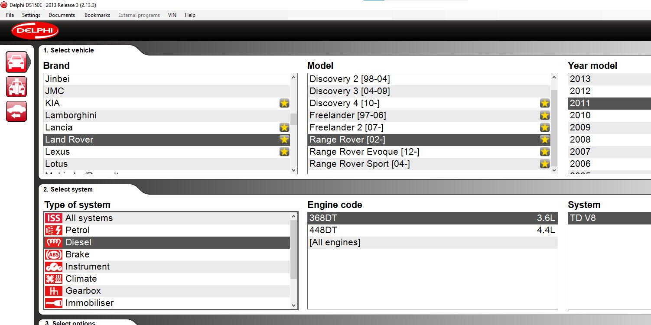
Task: Toggle favorite star for Range Rover Sport
Action: (x=545, y=164)
